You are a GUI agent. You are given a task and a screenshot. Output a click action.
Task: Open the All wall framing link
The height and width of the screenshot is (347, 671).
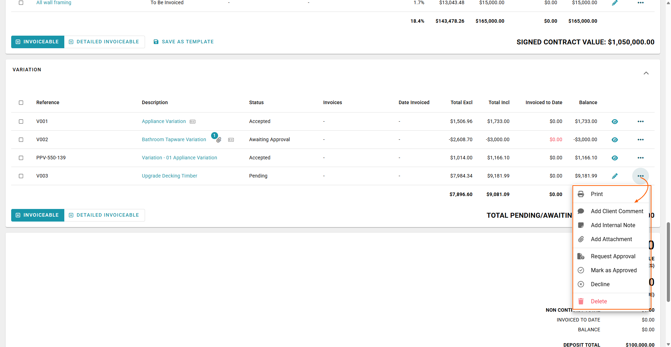pyautogui.click(x=54, y=3)
